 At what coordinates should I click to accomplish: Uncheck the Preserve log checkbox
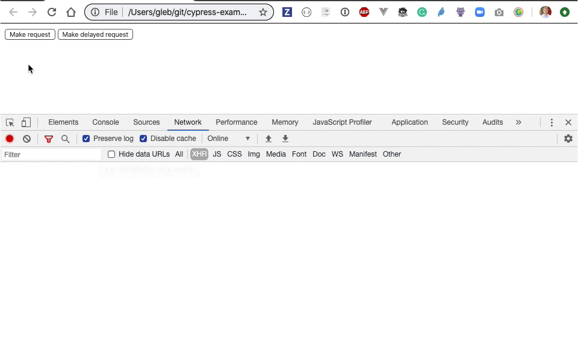[86, 139]
